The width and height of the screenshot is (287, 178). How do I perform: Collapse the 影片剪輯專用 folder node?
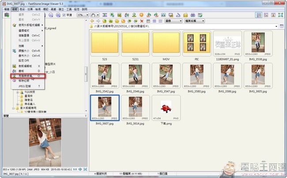(x=13, y=108)
